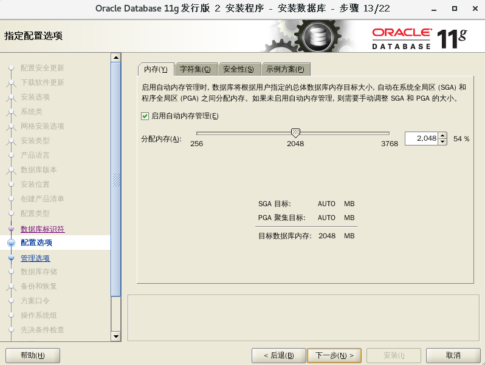485x365 pixels.
Task: Click the 配置选项 step bullet icon
Action: pos(11,243)
